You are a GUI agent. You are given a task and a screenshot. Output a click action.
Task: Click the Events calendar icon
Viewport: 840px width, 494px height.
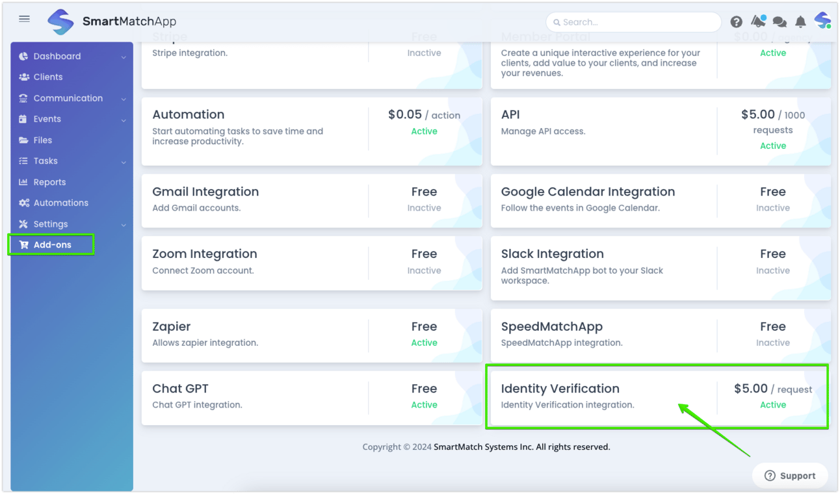(23, 119)
